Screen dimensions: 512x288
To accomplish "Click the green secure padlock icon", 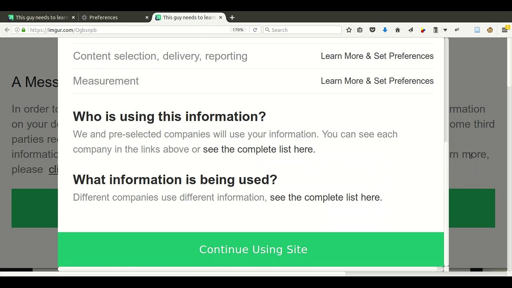I will click(24, 30).
